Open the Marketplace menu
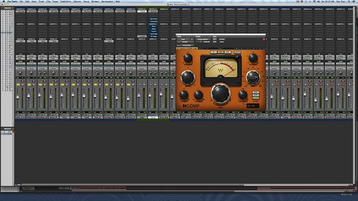 107,1
